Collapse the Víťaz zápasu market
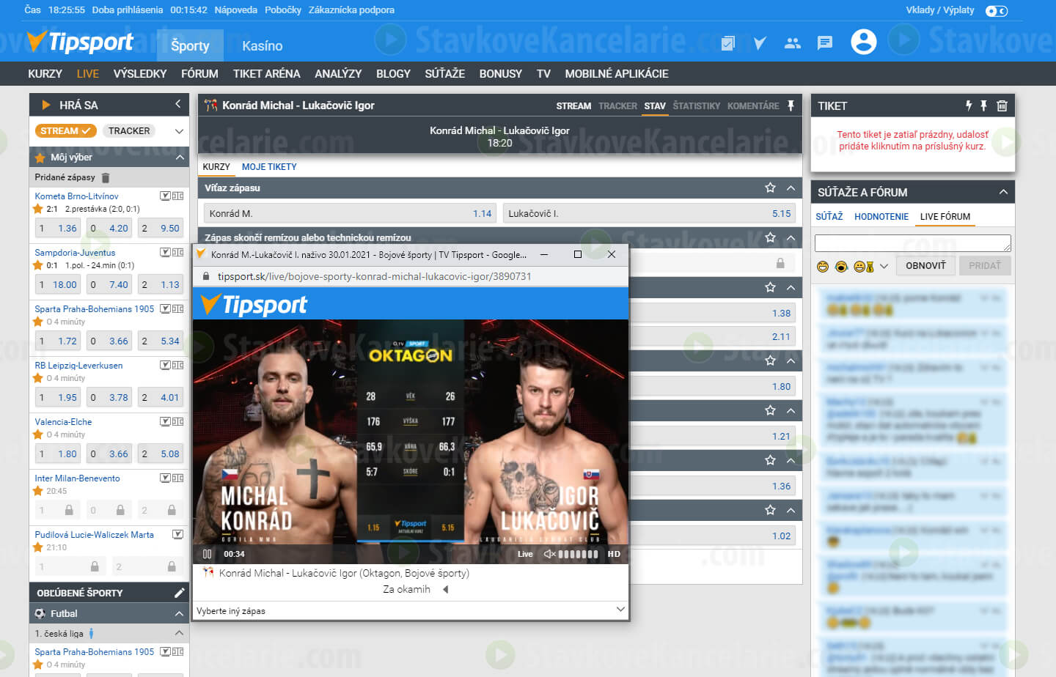The width and height of the screenshot is (1056, 677). [x=791, y=188]
